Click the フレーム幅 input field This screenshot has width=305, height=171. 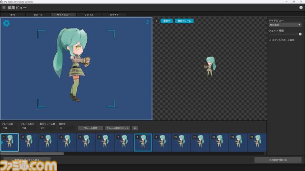coord(10,128)
